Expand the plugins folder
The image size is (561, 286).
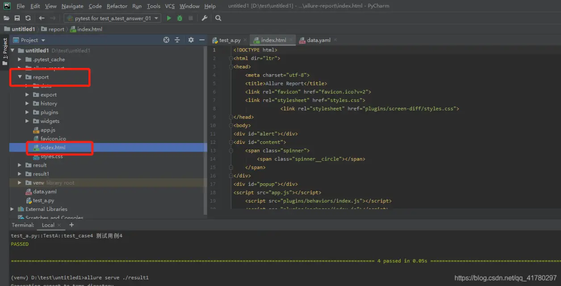pyautogui.click(x=27, y=112)
